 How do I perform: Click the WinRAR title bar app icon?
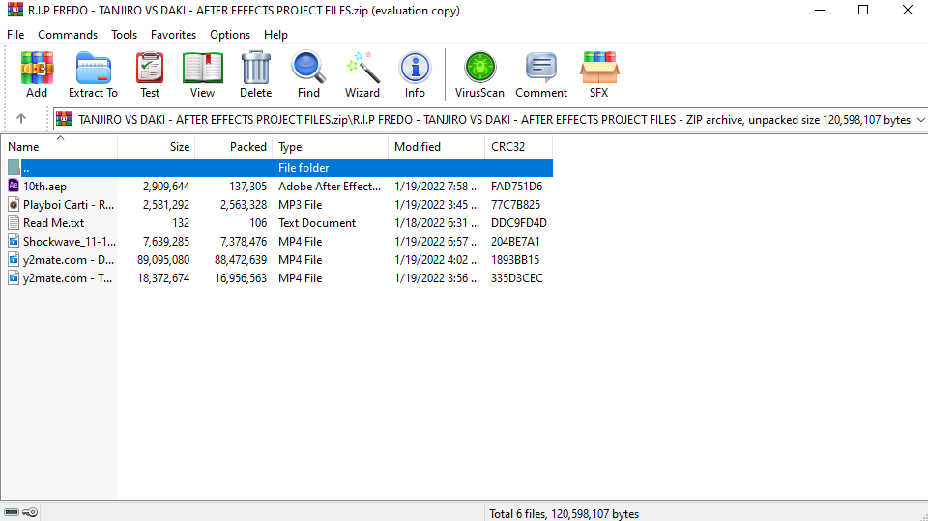(15, 10)
